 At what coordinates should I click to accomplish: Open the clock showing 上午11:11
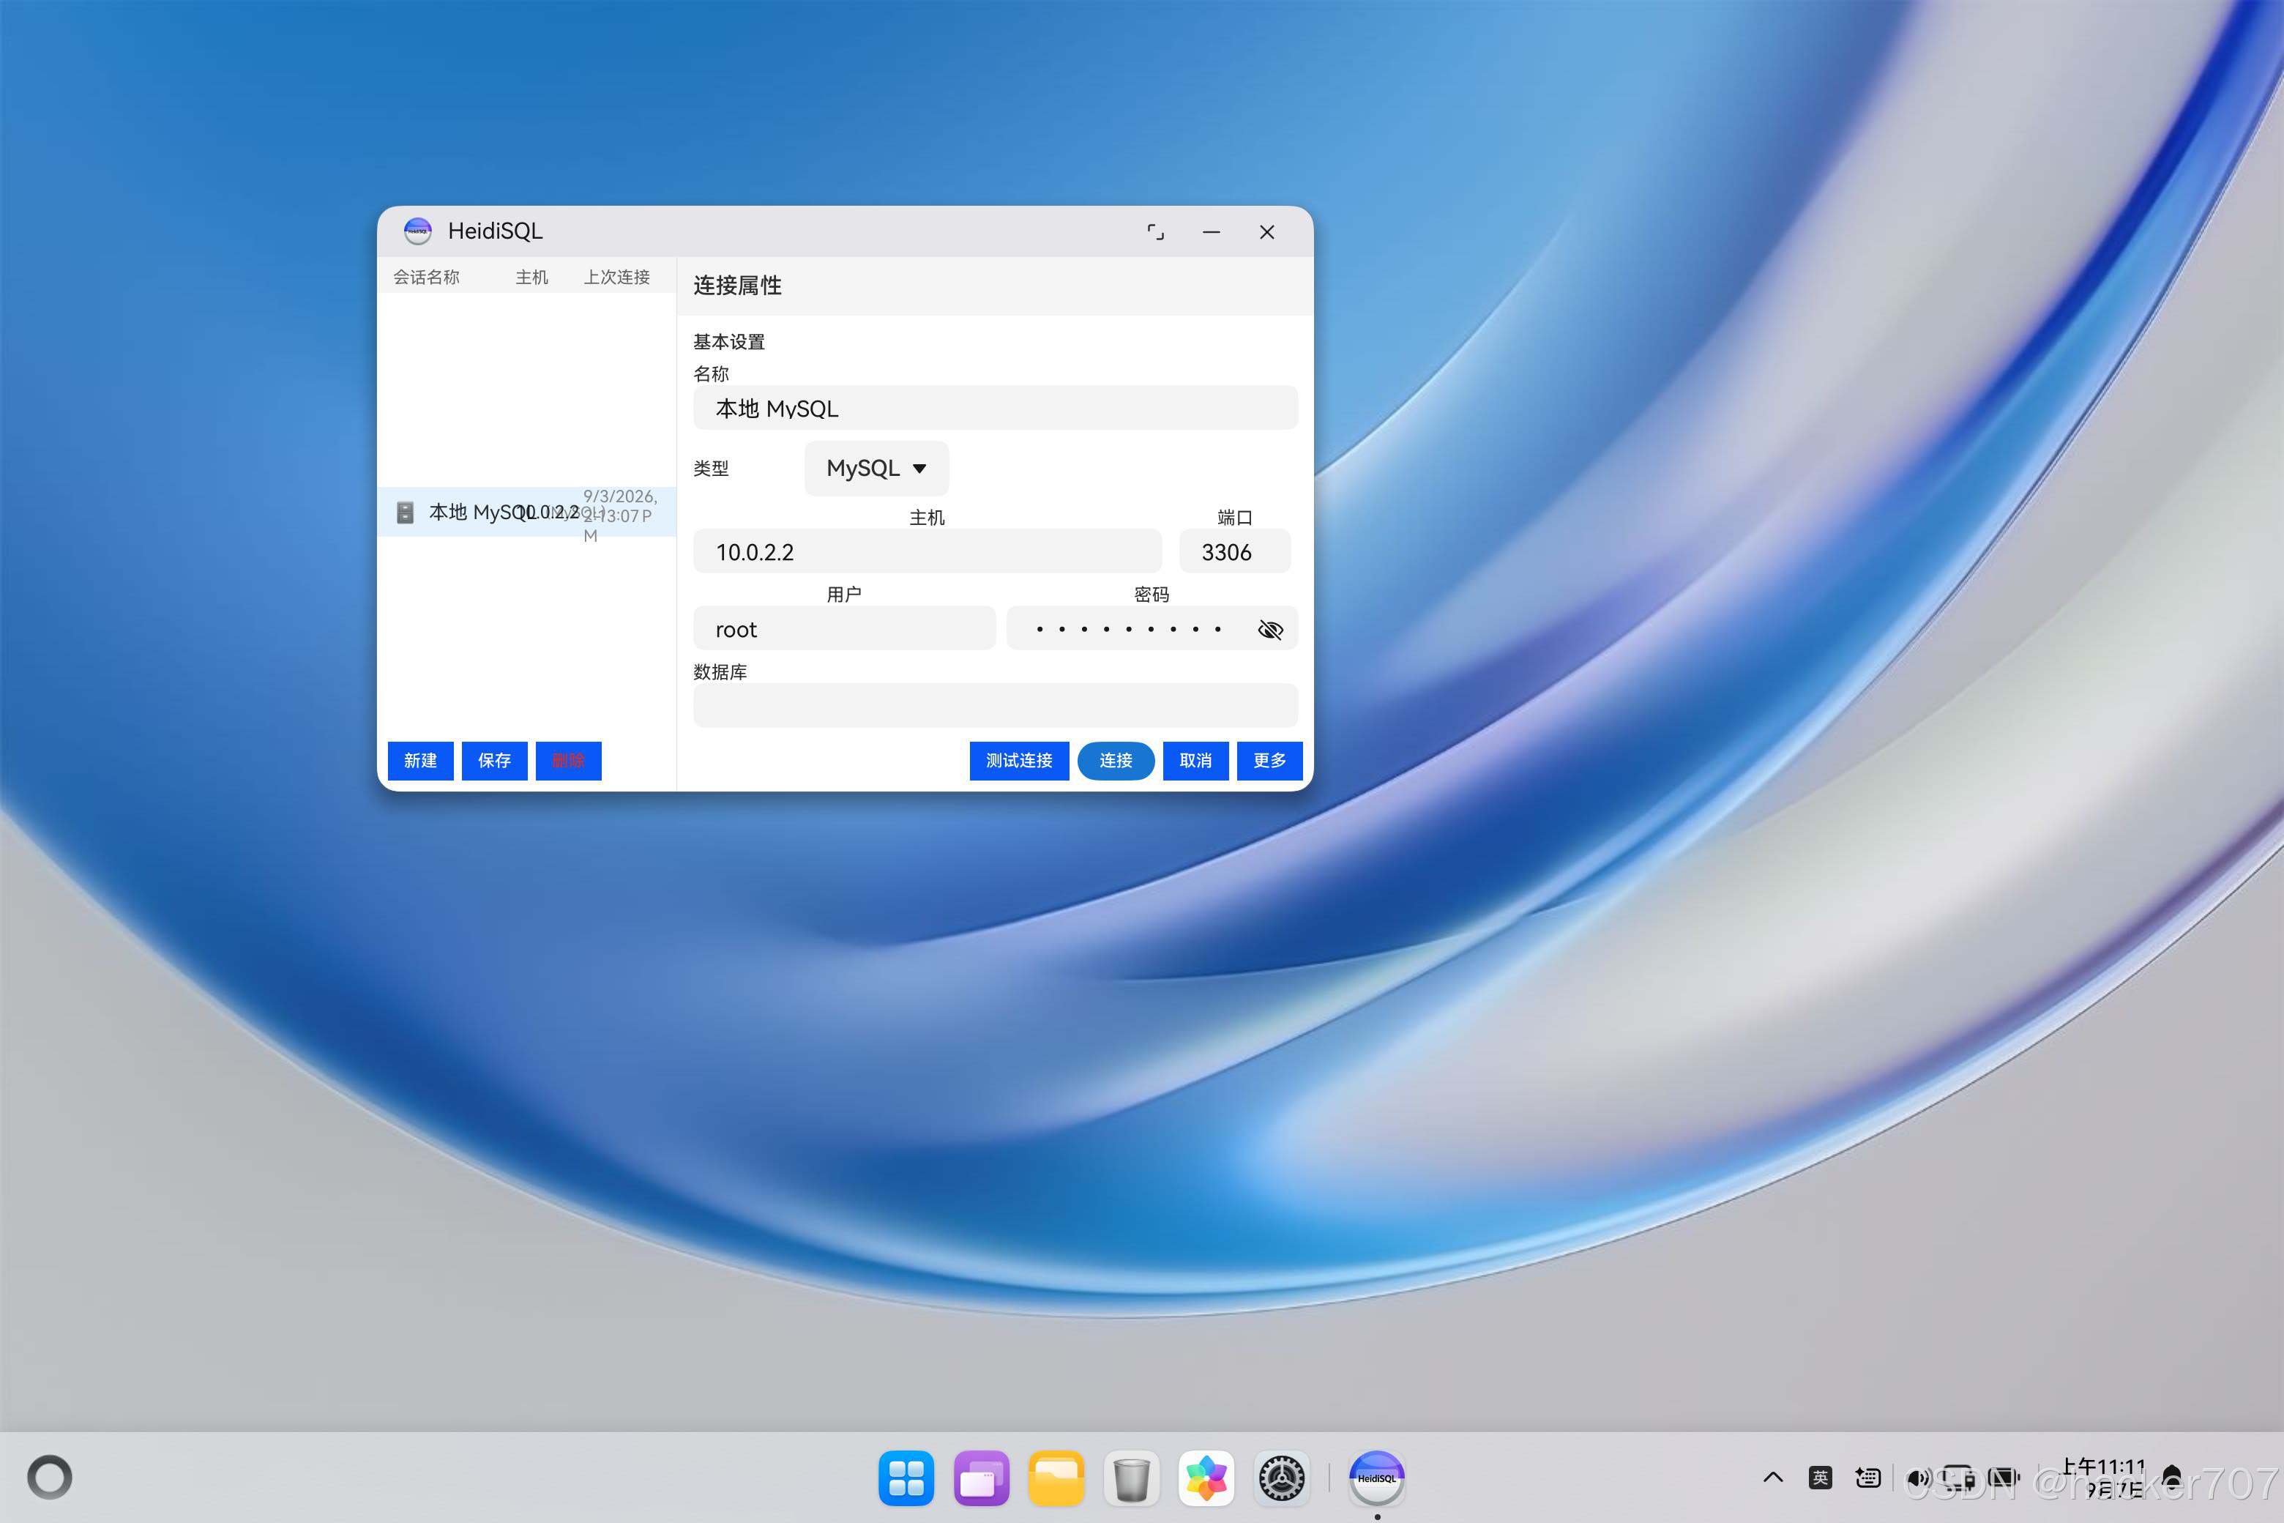(2103, 1478)
